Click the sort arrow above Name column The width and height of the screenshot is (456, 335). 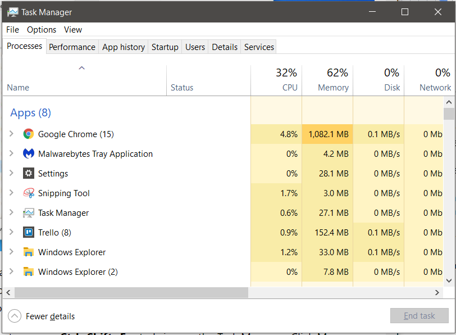point(82,68)
